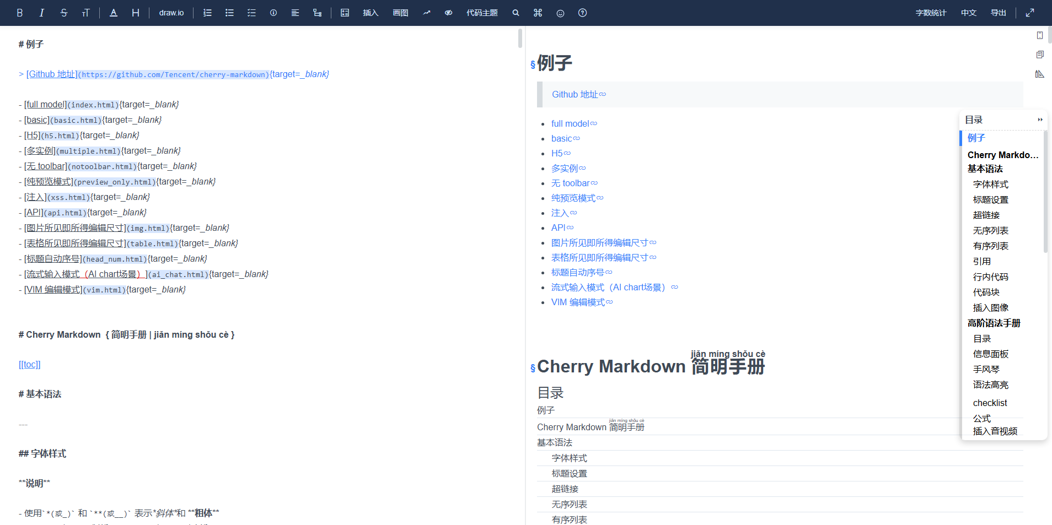
Task: Insert an unordered bullet list
Action: coord(229,13)
